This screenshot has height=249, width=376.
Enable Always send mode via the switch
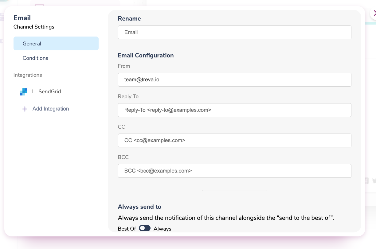tap(144, 228)
